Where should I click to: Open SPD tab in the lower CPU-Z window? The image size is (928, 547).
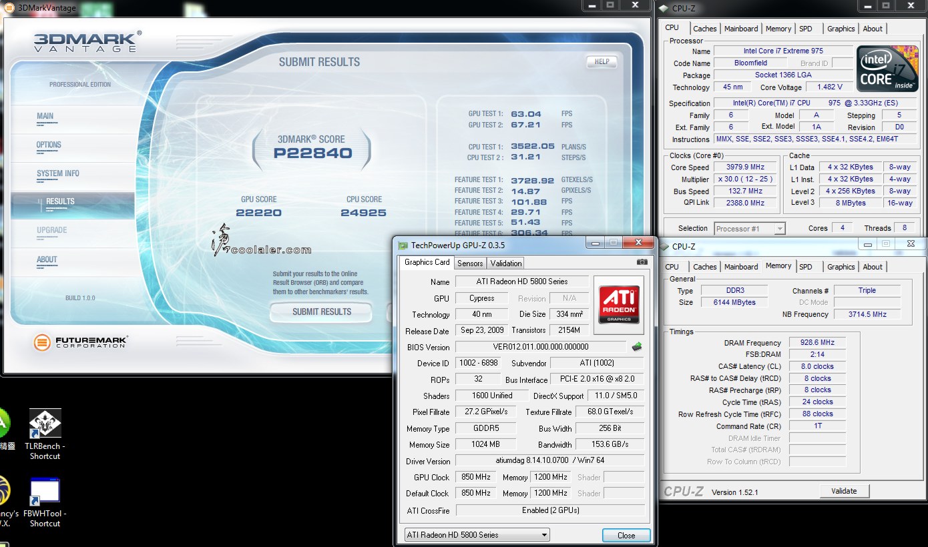(806, 267)
